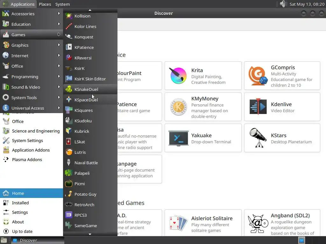
Task: Open About in Discover sidebar
Action: tap(32, 222)
